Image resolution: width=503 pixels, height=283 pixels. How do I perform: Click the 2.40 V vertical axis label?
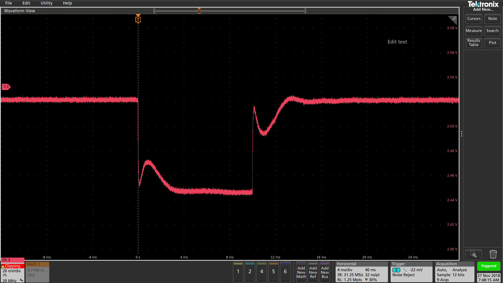click(x=452, y=249)
